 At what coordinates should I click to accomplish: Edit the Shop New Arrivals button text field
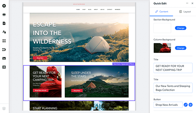[168, 105]
